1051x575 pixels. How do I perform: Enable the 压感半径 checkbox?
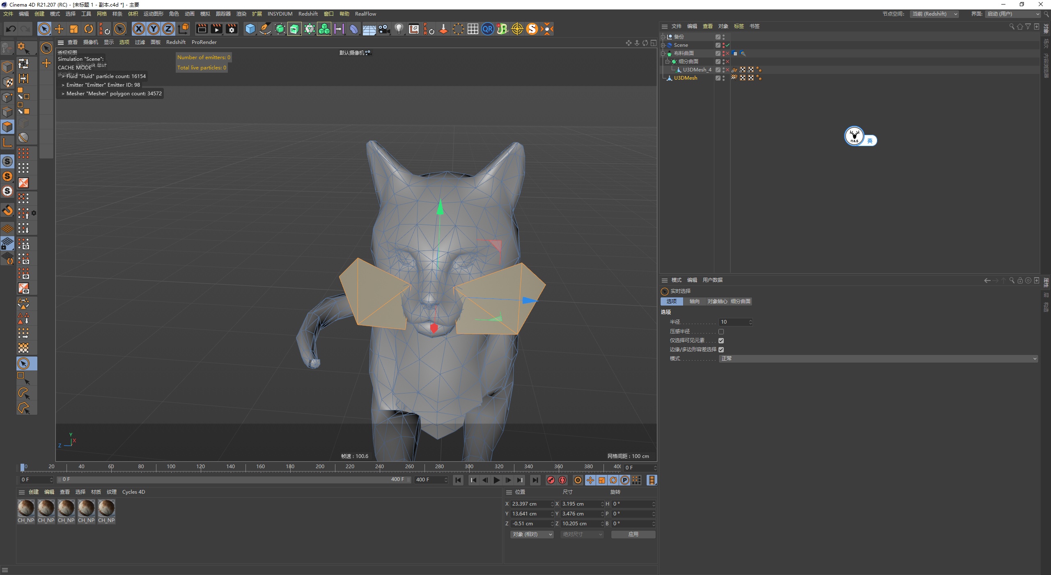721,331
